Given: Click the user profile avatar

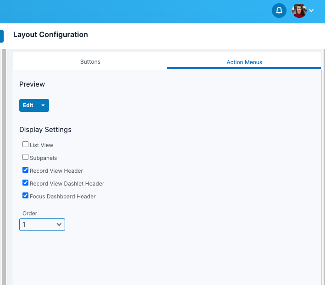Looking at the screenshot, I should click(299, 11).
